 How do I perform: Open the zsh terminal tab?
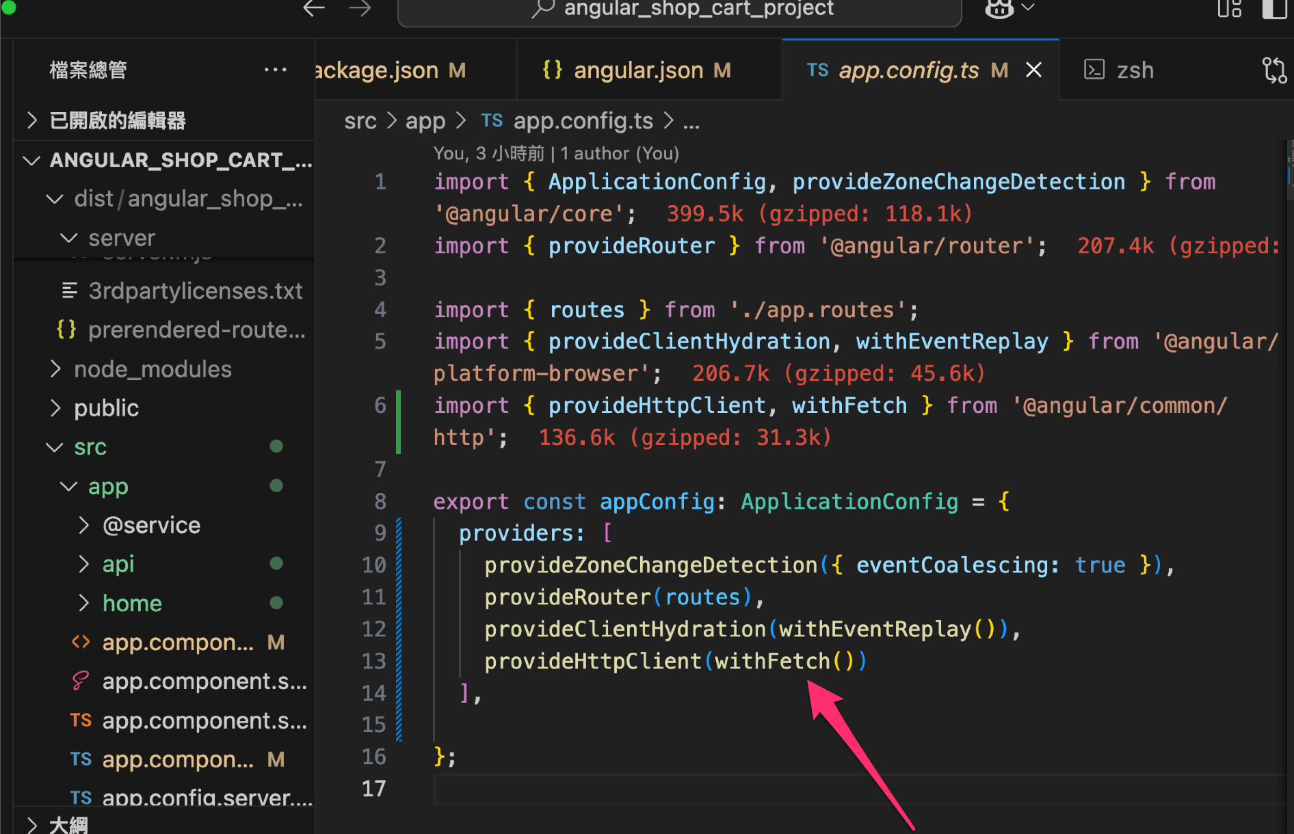point(1134,70)
